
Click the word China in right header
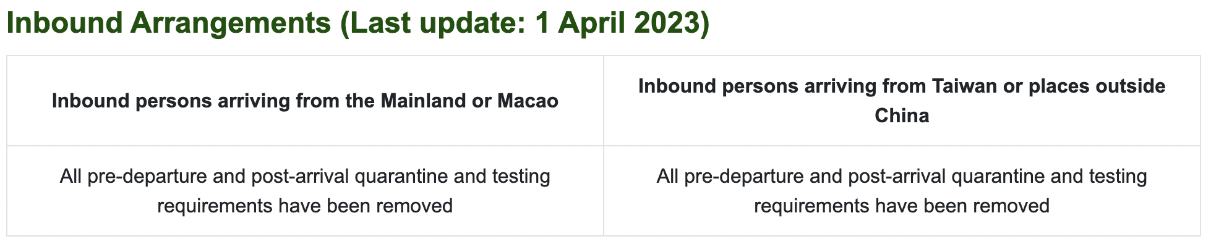[902, 116]
